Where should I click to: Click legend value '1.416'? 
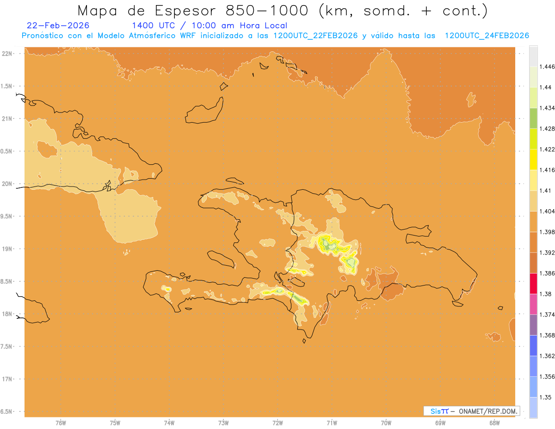[547, 170]
